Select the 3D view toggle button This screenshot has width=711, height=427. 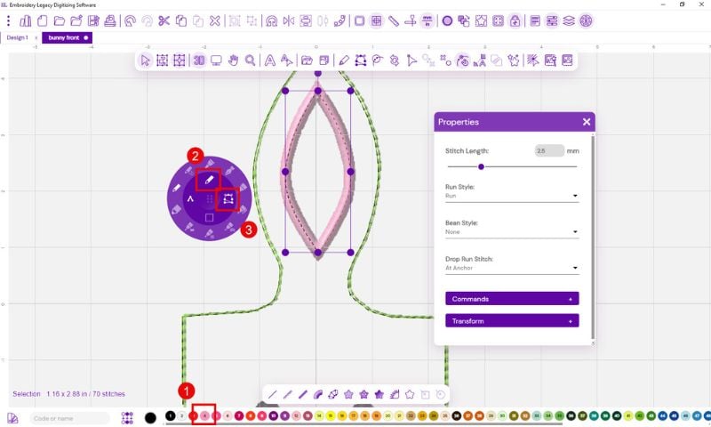click(199, 60)
